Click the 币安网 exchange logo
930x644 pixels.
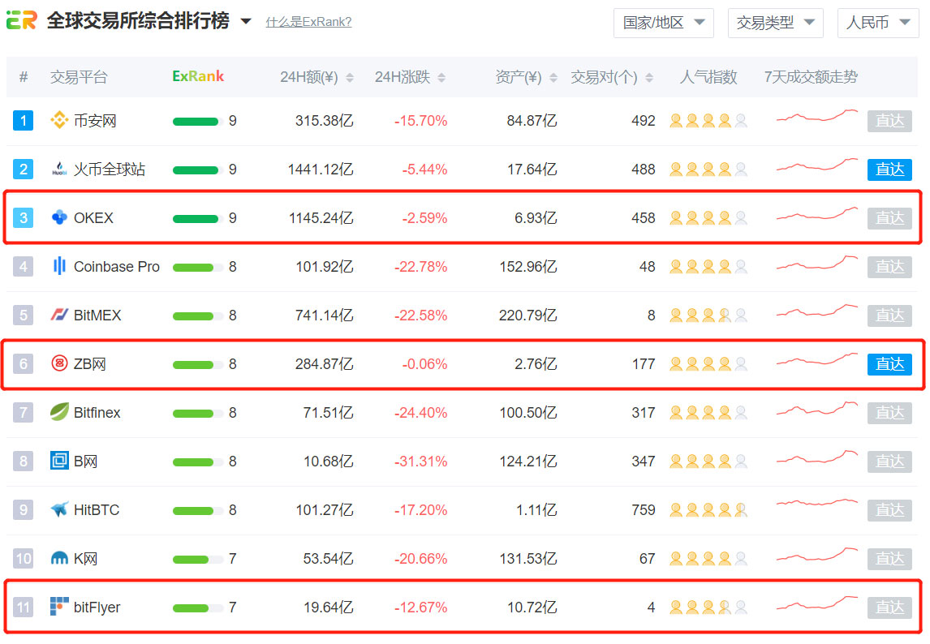tap(59, 120)
